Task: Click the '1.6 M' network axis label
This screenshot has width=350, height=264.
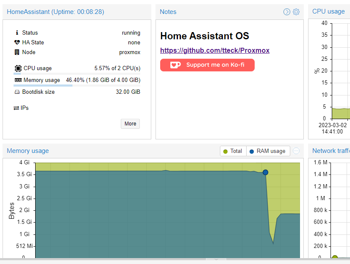Action: (320, 162)
